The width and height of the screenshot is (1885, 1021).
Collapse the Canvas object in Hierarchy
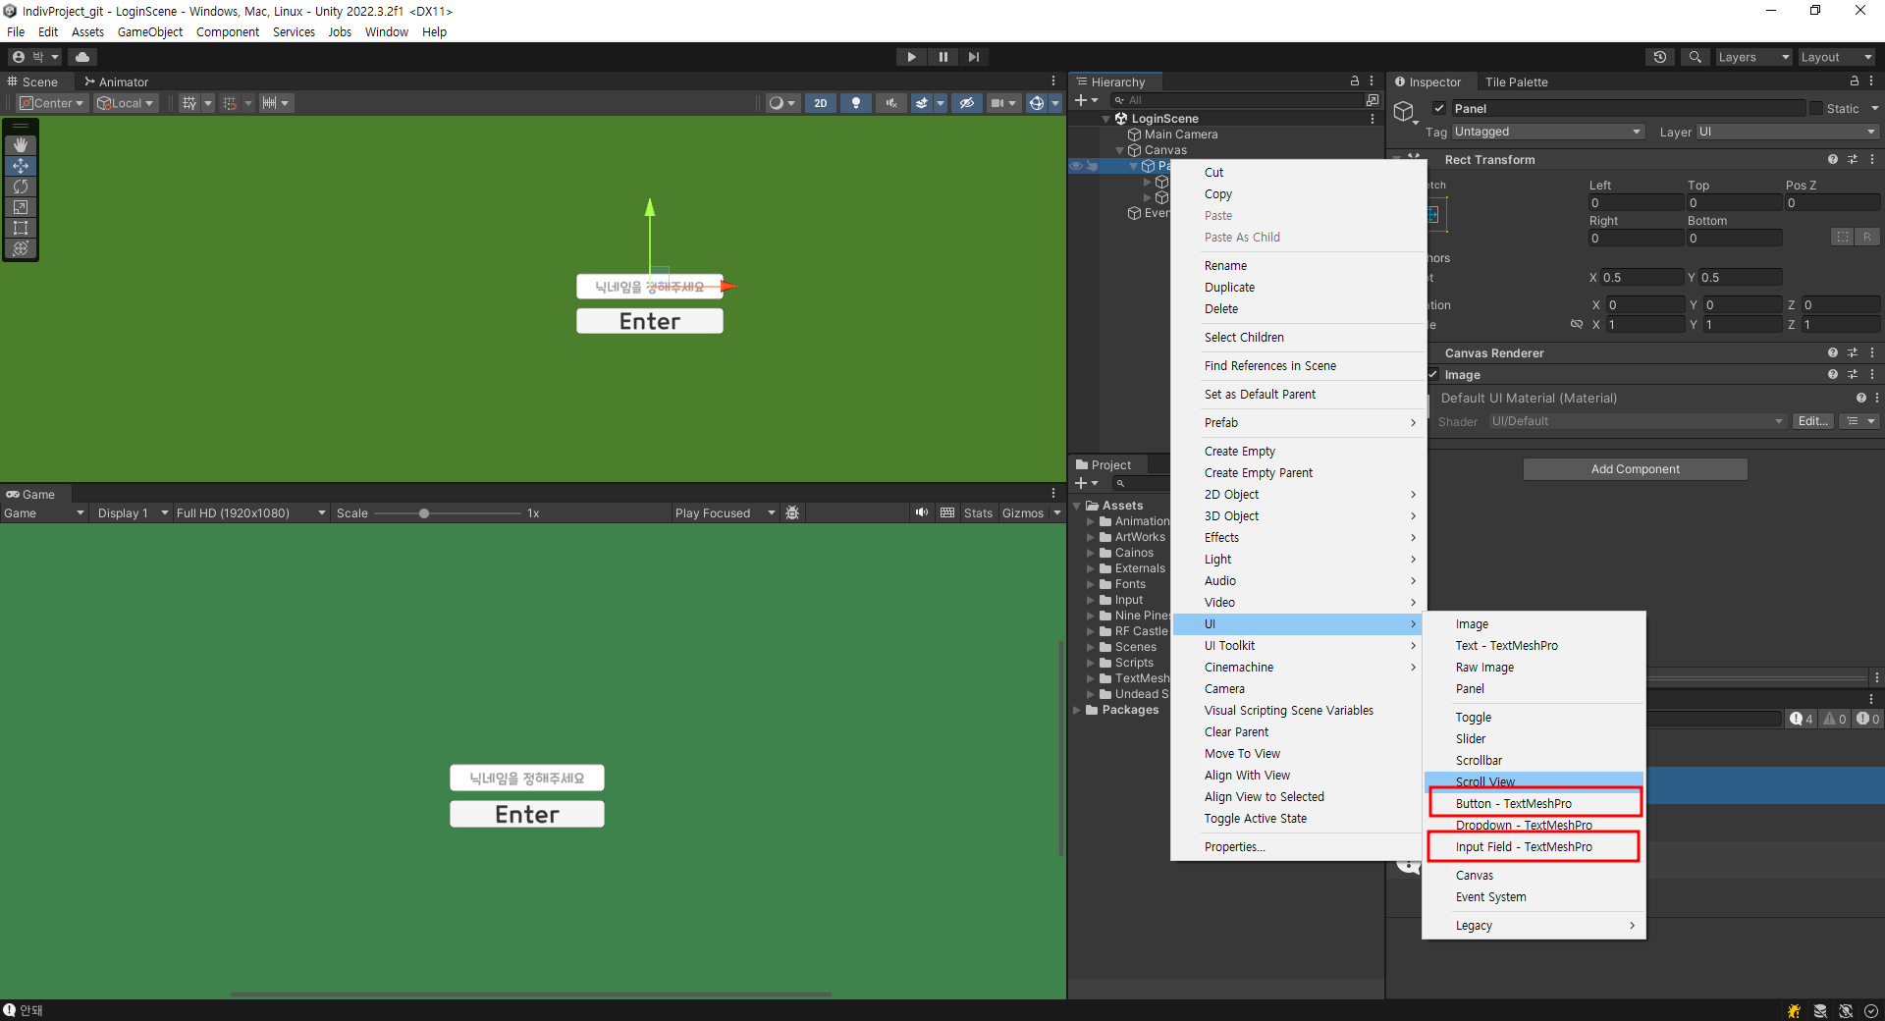[x=1119, y=150]
